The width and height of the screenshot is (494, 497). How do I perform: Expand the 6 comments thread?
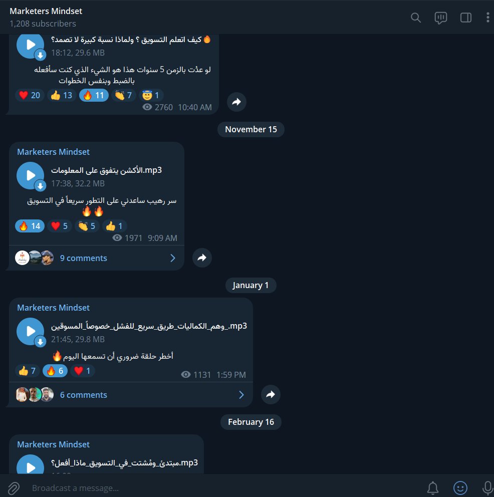[131, 395]
